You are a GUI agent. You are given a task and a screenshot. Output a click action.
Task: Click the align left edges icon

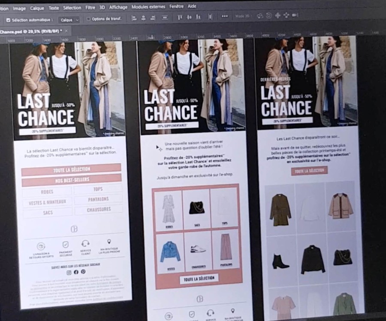134,18
